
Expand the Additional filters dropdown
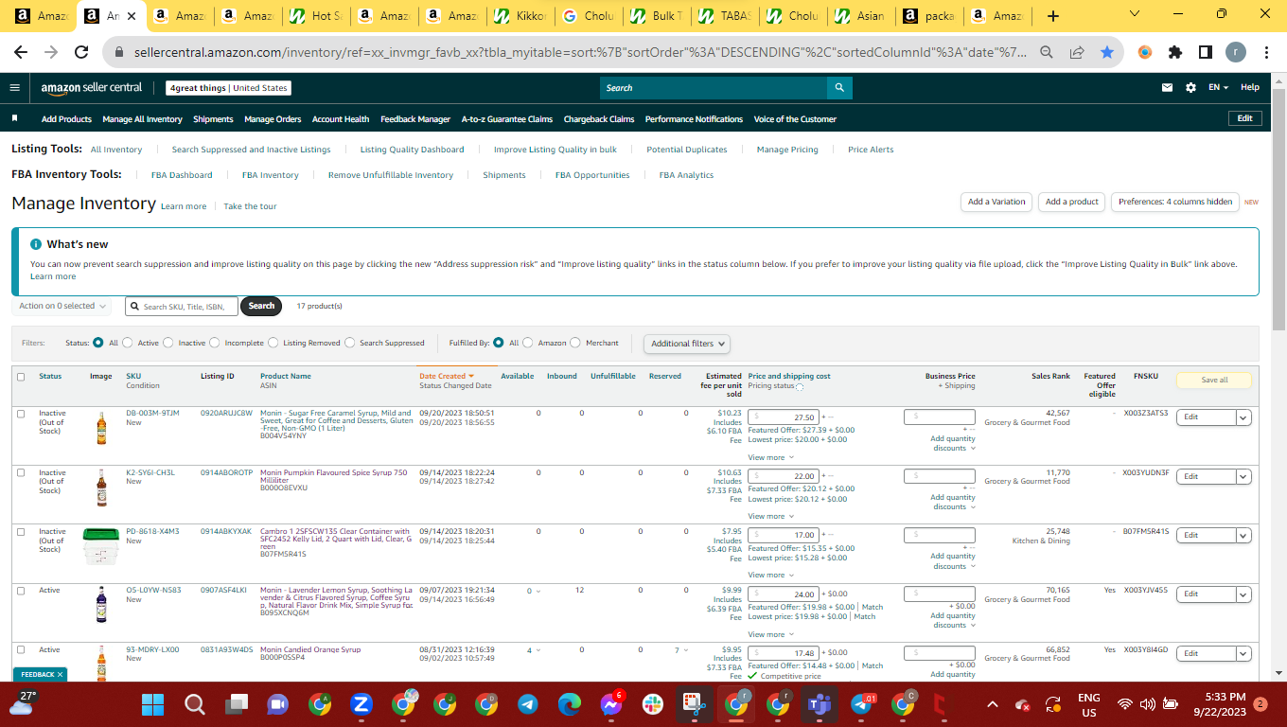point(687,344)
